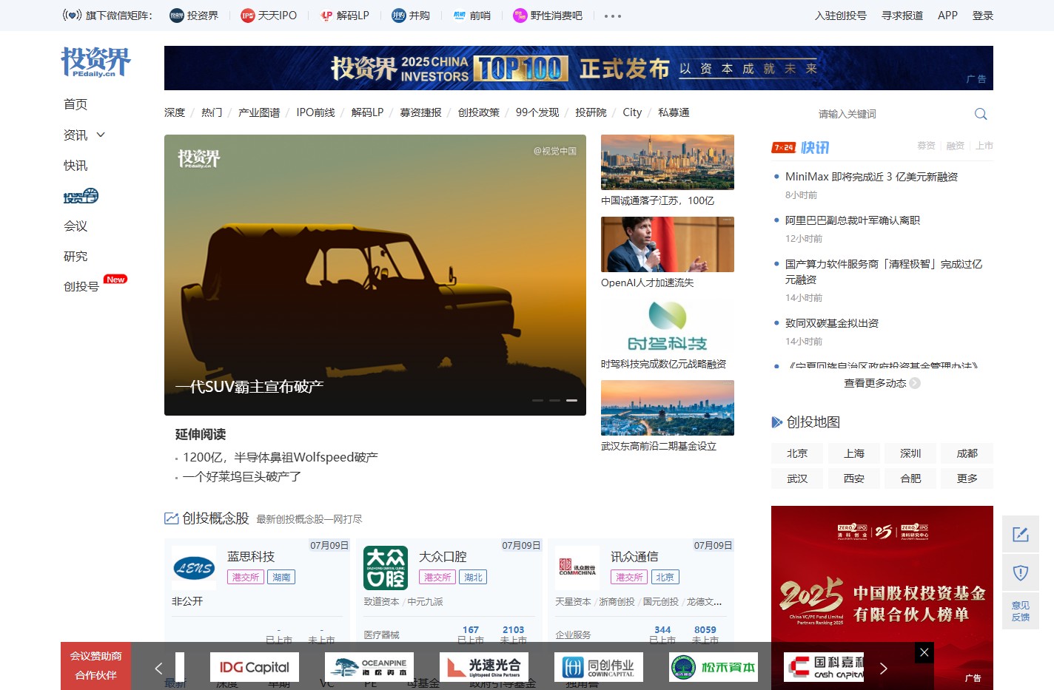Open 中国诚通落子江苏 thumbnail
The image size is (1054, 690).
pos(668,163)
